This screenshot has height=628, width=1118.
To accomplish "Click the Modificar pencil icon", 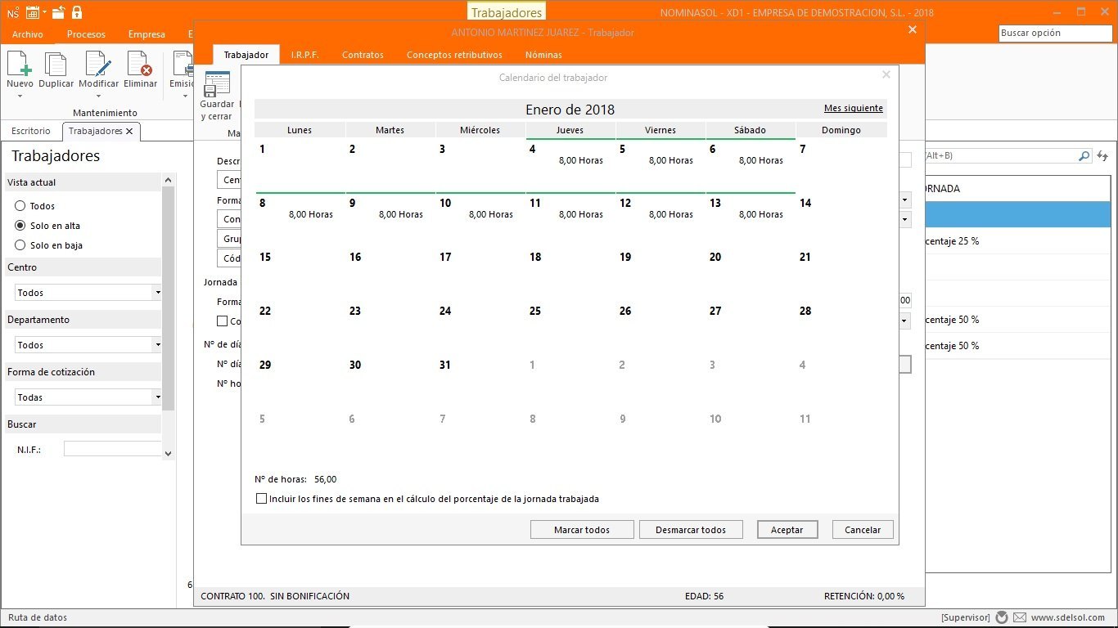I will 98,64.
